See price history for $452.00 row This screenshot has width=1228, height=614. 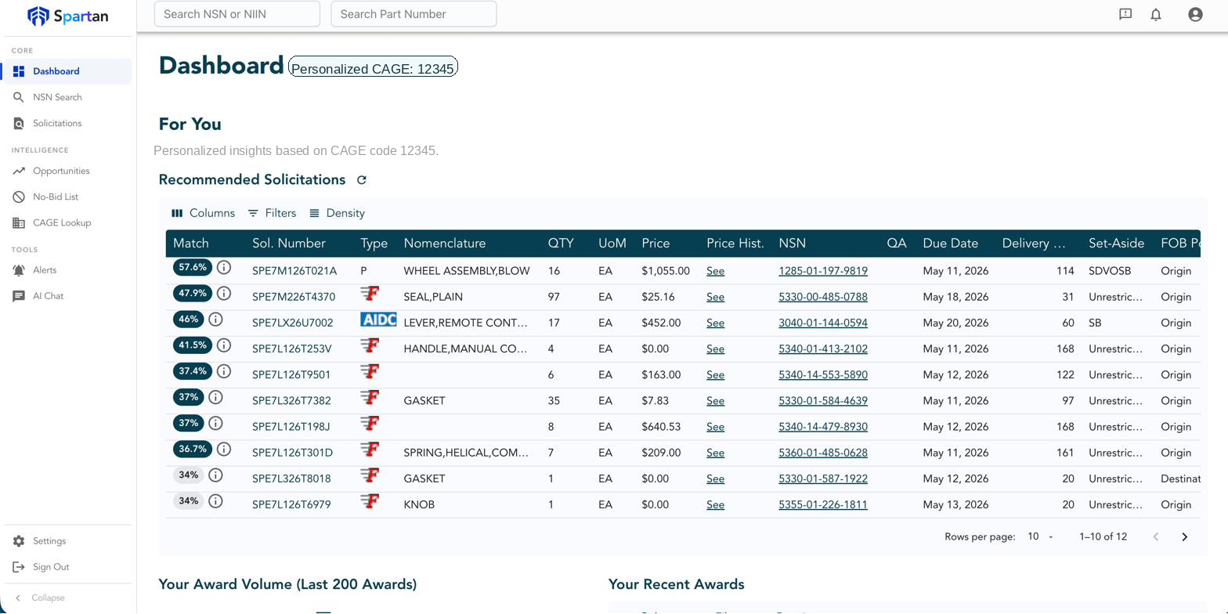pos(715,323)
